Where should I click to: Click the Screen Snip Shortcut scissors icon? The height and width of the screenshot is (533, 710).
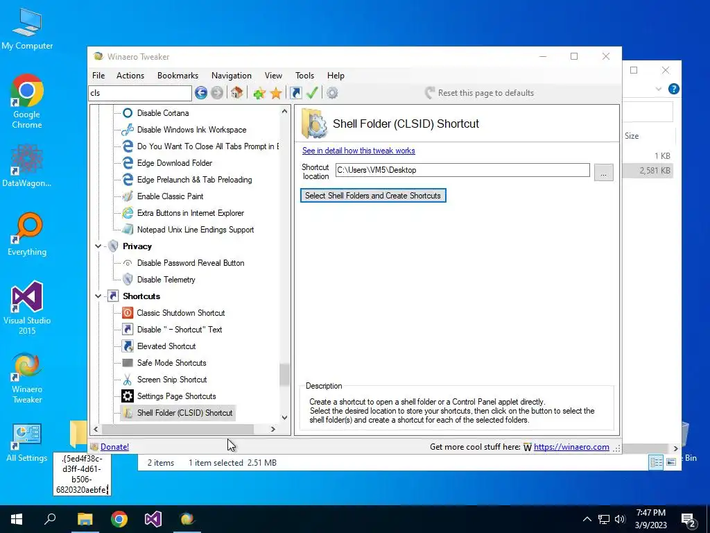coord(128,380)
